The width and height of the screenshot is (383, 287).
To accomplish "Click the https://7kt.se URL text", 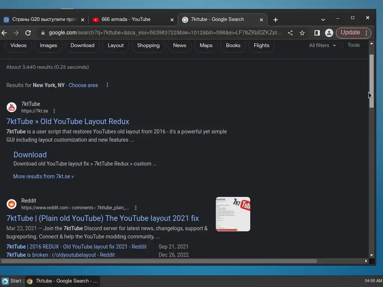I will point(34,111).
